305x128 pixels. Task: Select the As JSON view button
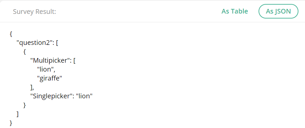pos(278,11)
